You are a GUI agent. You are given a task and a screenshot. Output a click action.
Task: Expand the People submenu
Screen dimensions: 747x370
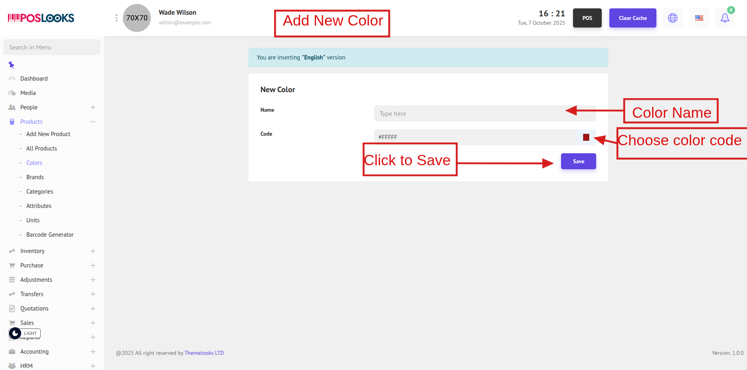click(93, 107)
